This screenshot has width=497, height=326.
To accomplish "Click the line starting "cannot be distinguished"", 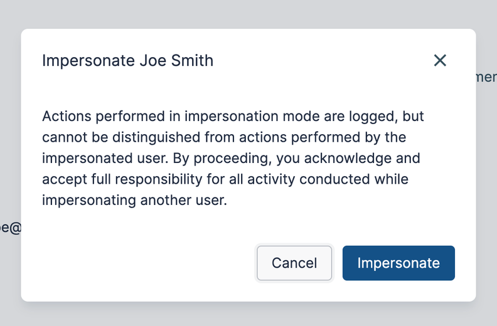I will click(x=224, y=137).
